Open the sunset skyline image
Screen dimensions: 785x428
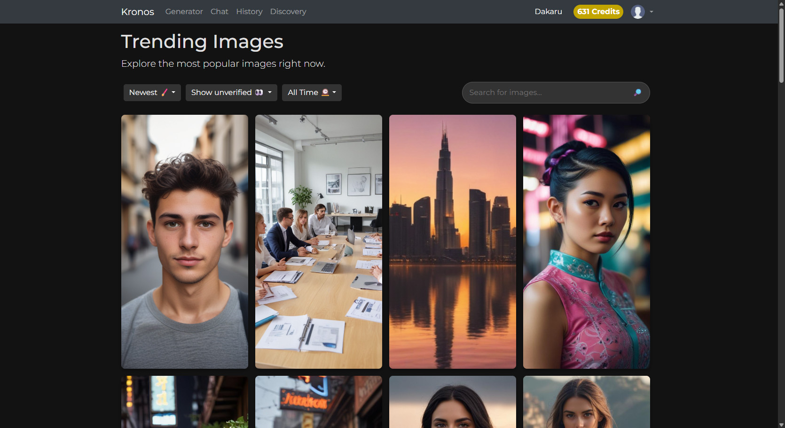(x=452, y=241)
